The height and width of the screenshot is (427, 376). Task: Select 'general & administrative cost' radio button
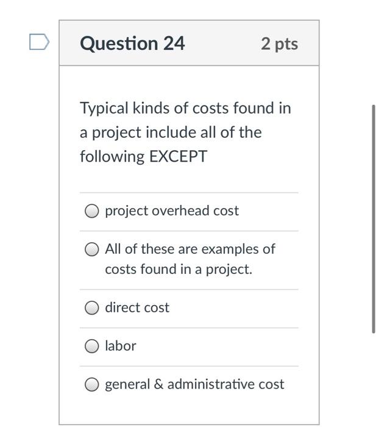91,385
